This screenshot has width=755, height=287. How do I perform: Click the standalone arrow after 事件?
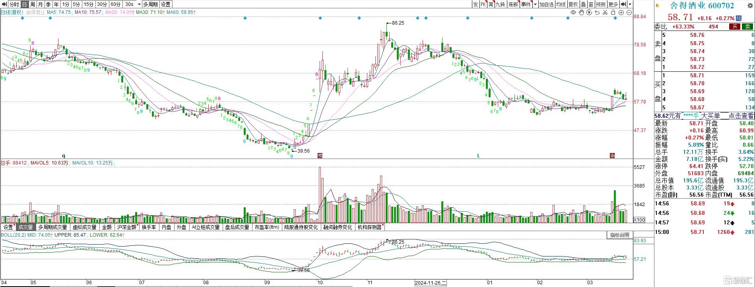pyautogui.click(x=536, y=4)
